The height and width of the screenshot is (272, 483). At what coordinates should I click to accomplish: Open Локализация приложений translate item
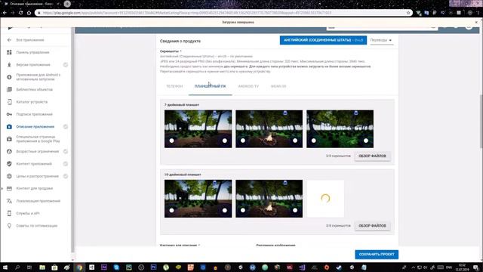click(38, 201)
